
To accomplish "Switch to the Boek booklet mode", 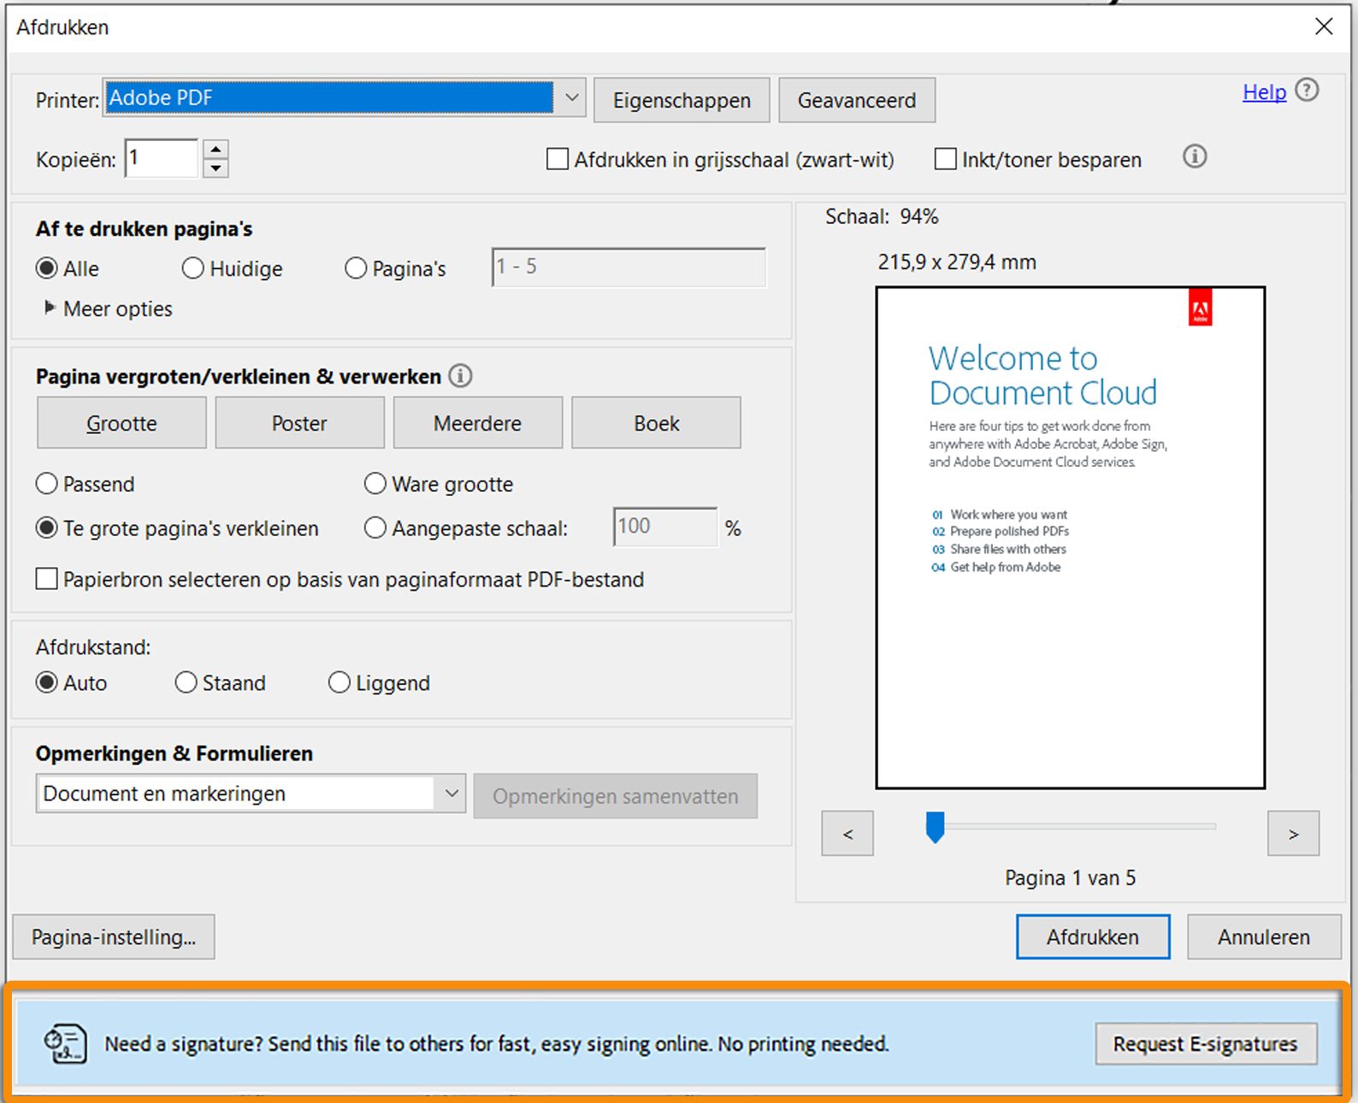I will (656, 422).
